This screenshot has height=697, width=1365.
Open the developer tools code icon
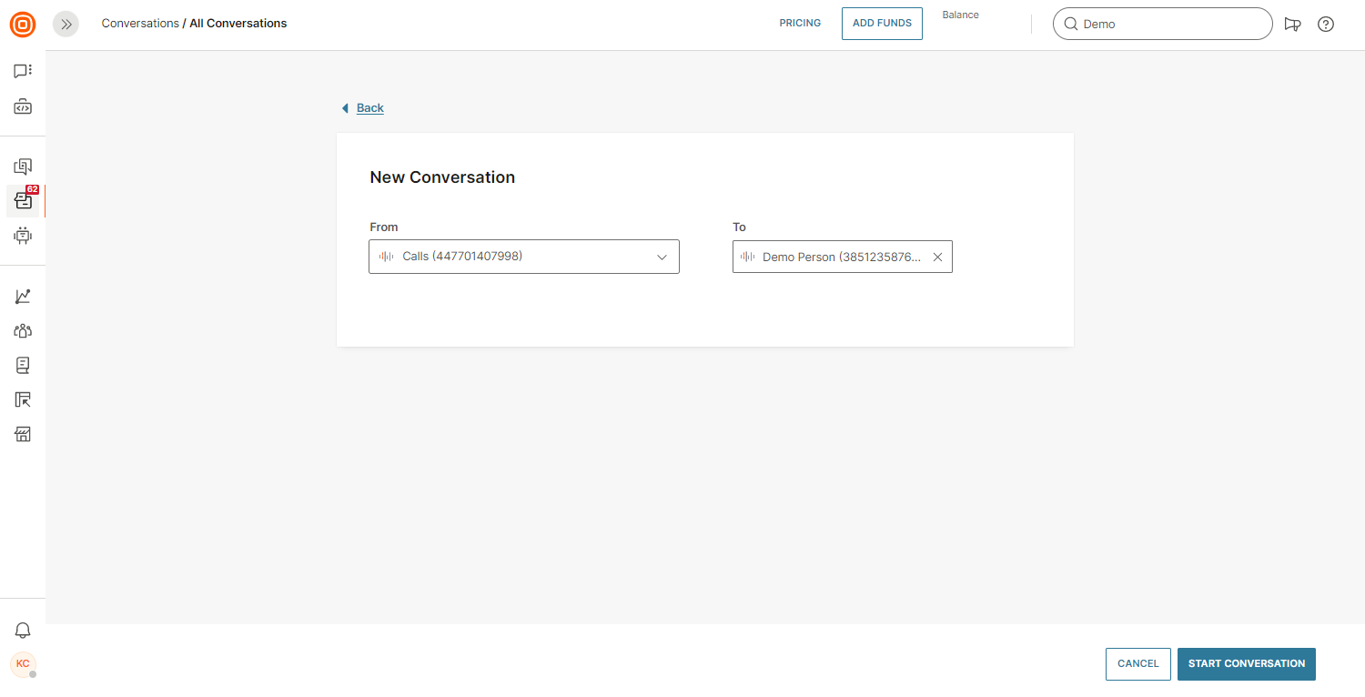click(x=23, y=107)
